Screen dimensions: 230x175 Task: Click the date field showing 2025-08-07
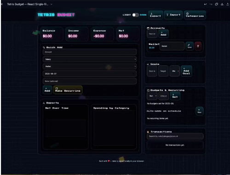pos(90,74)
